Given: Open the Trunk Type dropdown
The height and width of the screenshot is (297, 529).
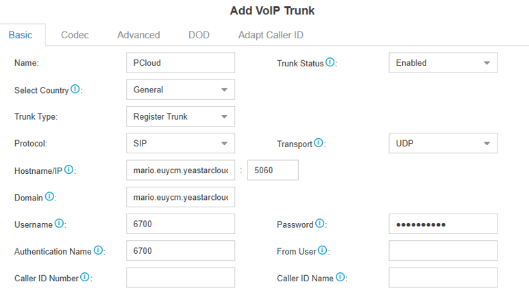Looking at the screenshot, I should coord(180,116).
